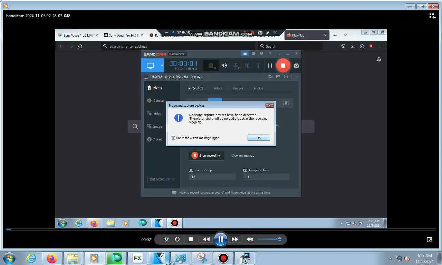Open a new browser tab with plus
Image resolution: width=442 pixels, height=265 pixels.
coord(335,35)
